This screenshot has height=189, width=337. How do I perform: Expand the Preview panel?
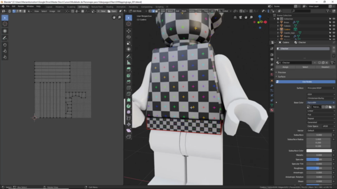click(x=282, y=72)
